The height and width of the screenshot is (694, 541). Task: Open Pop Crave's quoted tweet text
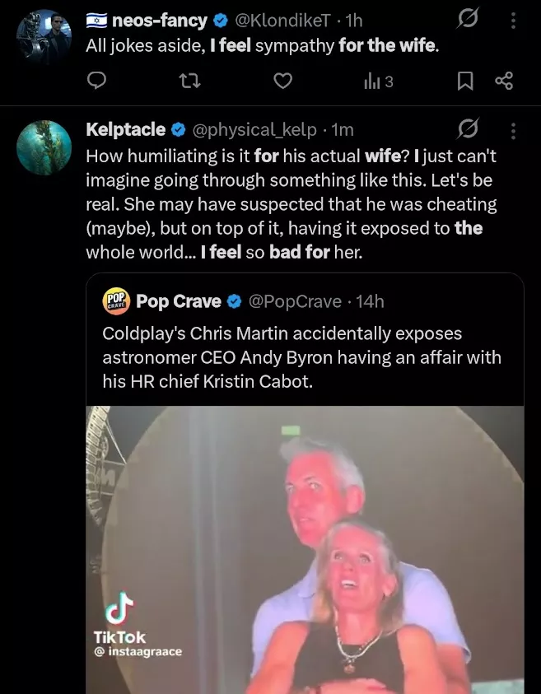pyautogui.click(x=301, y=358)
